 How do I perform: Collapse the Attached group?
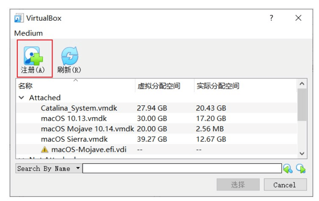(x=21, y=98)
